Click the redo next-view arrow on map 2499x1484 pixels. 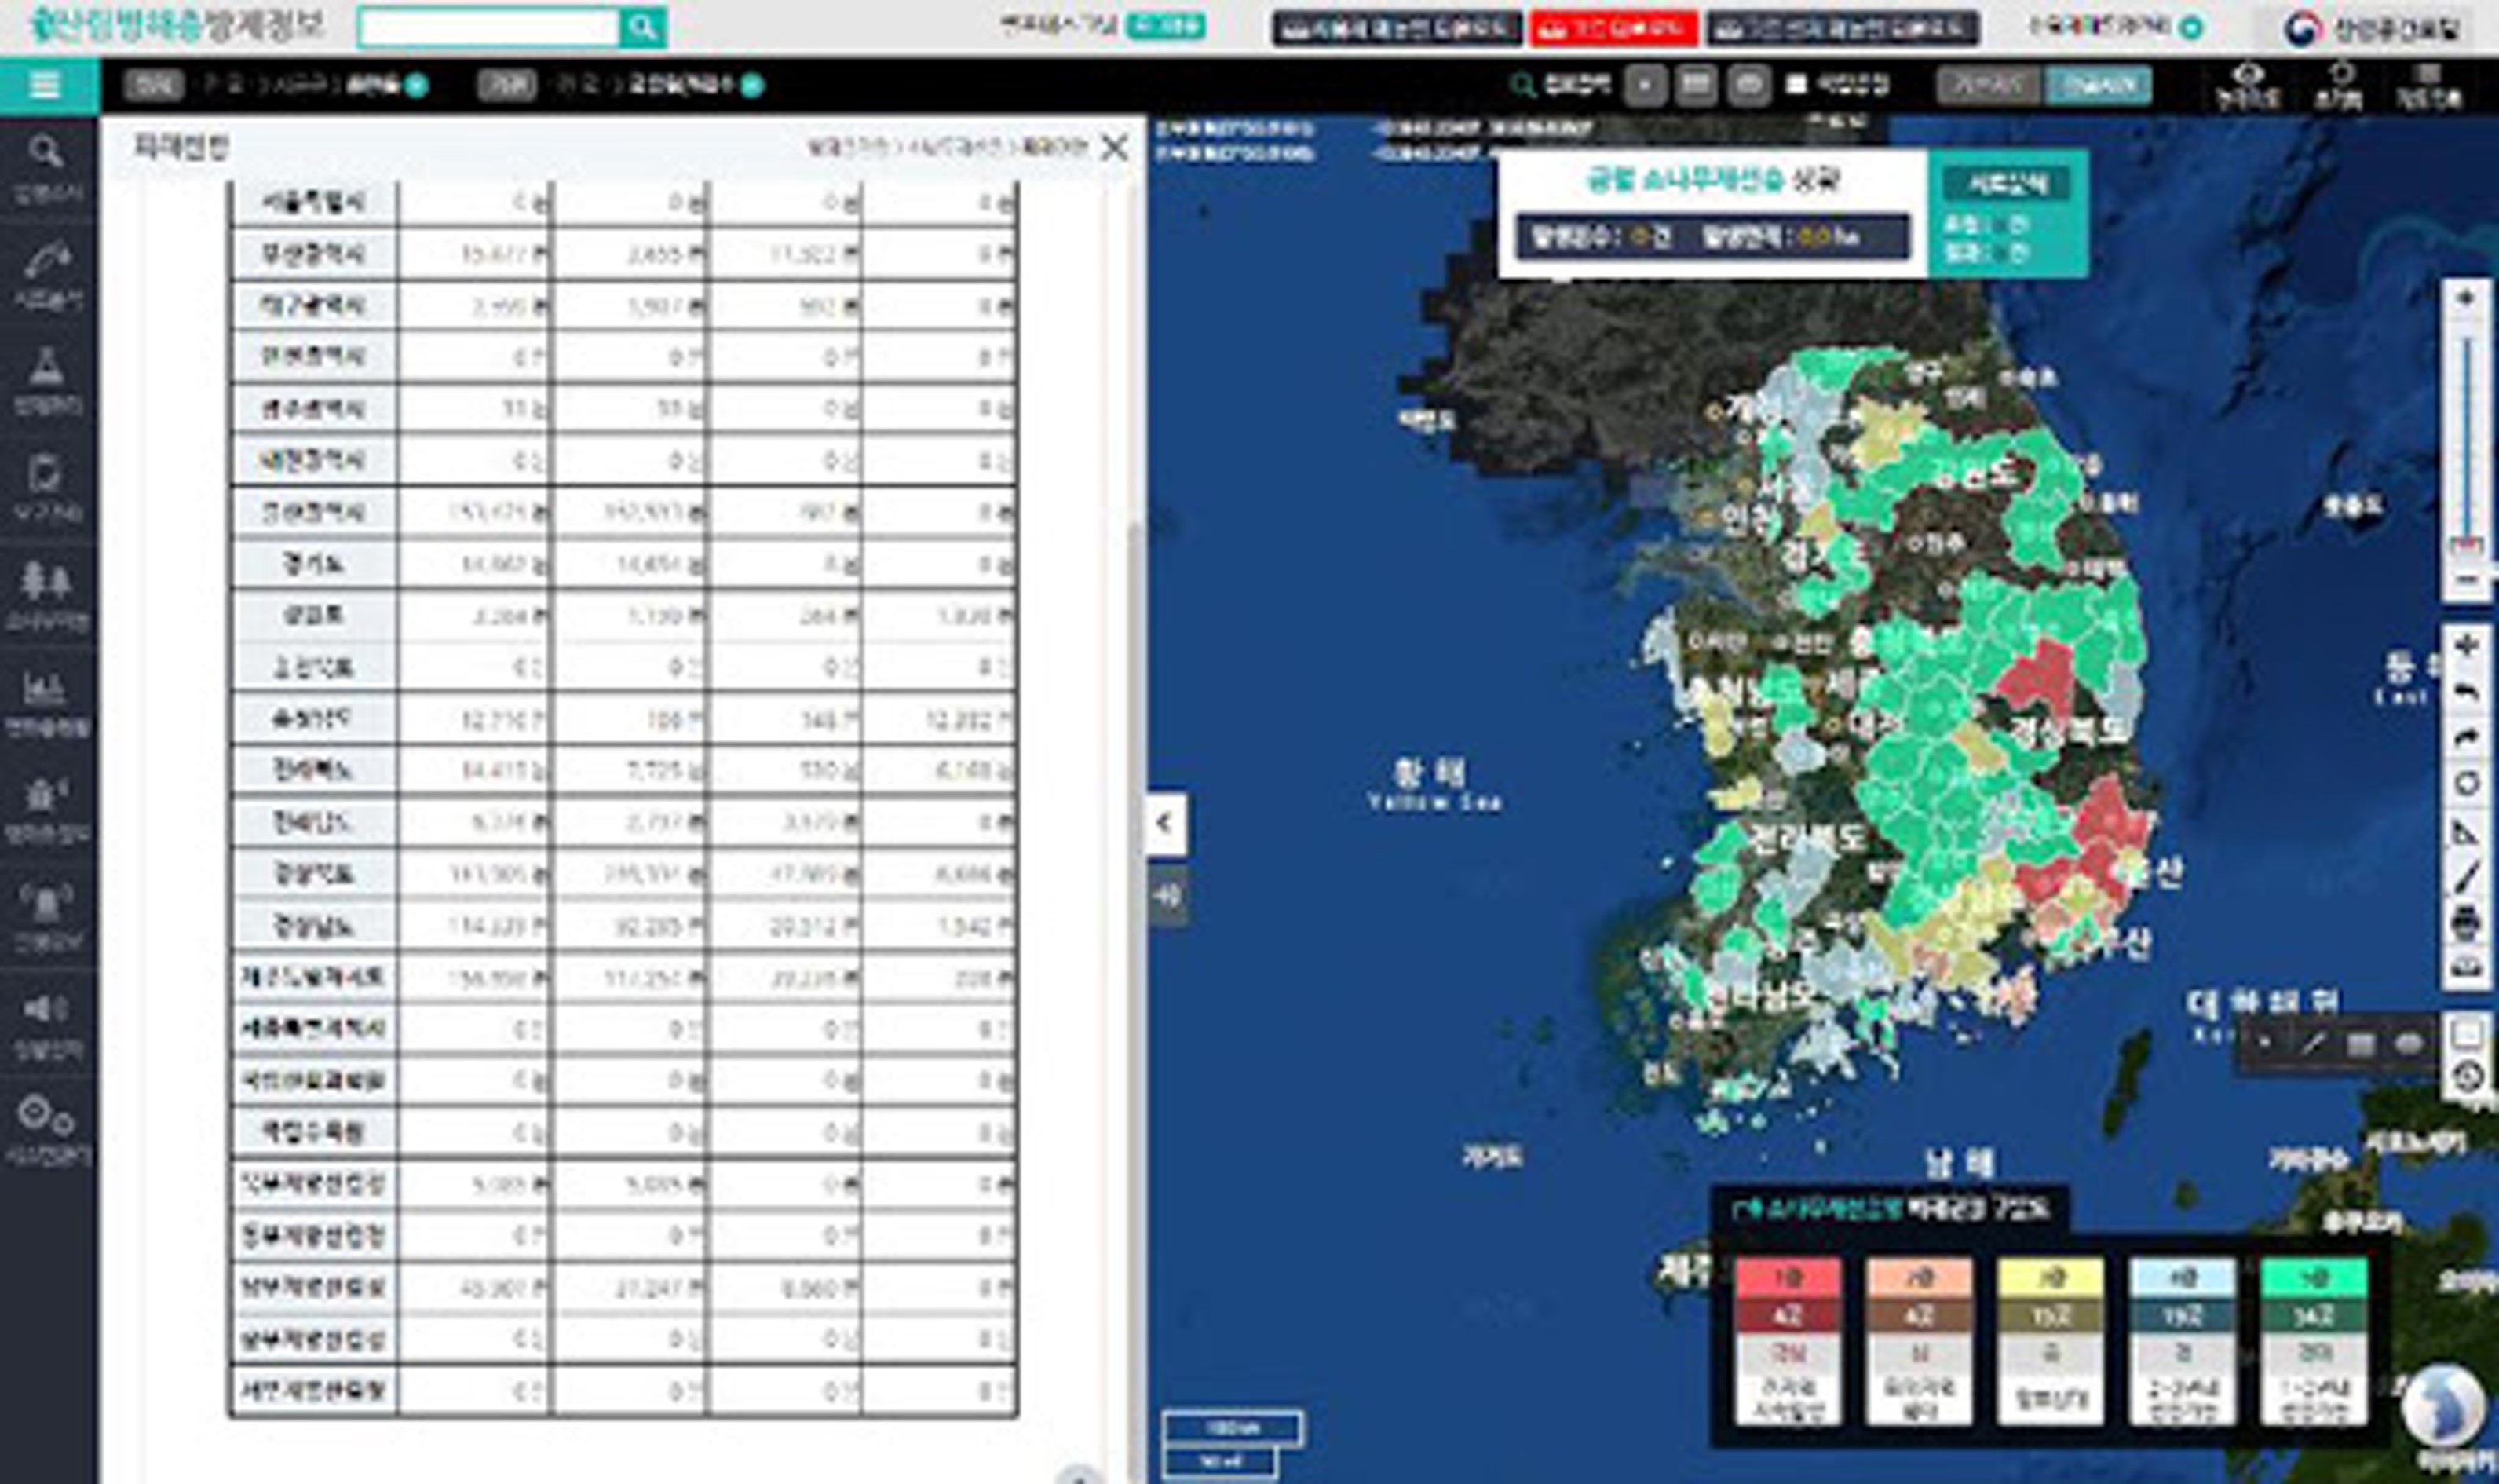(2465, 738)
